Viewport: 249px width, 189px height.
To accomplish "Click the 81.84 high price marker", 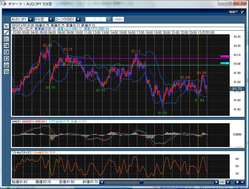I will 185,77.
